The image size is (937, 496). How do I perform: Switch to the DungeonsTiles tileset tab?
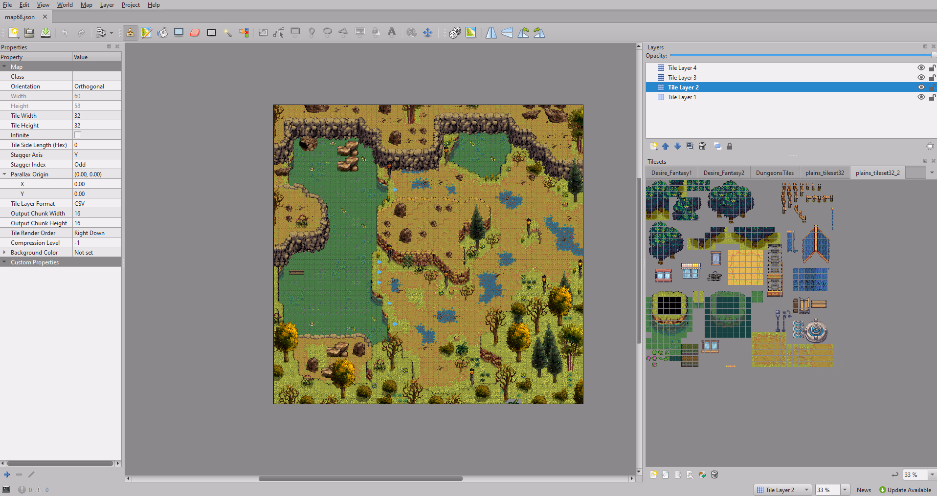point(775,173)
